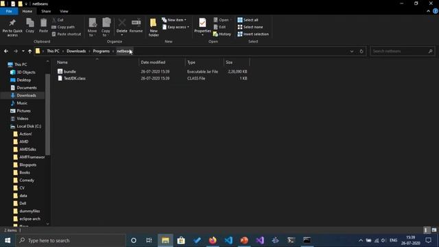Switch to large icons view in the status bar
439x247 pixels.
click(434, 231)
